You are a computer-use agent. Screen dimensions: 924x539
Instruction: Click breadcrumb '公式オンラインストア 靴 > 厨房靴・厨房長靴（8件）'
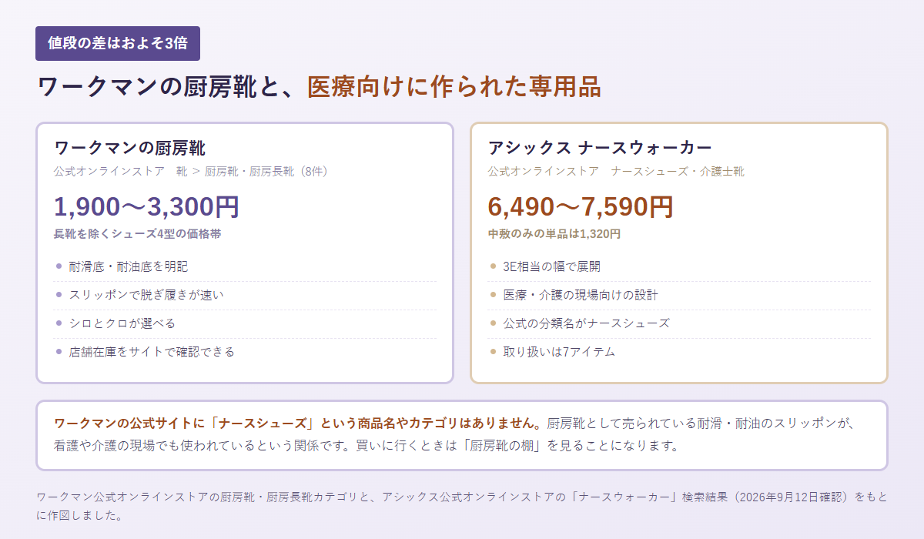(192, 171)
